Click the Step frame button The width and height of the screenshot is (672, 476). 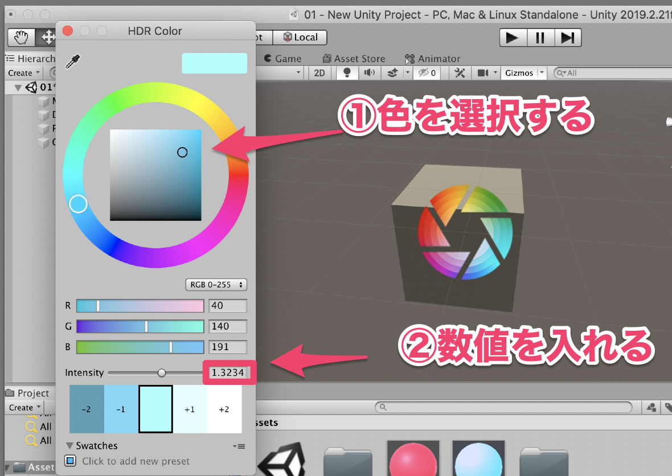tap(568, 38)
